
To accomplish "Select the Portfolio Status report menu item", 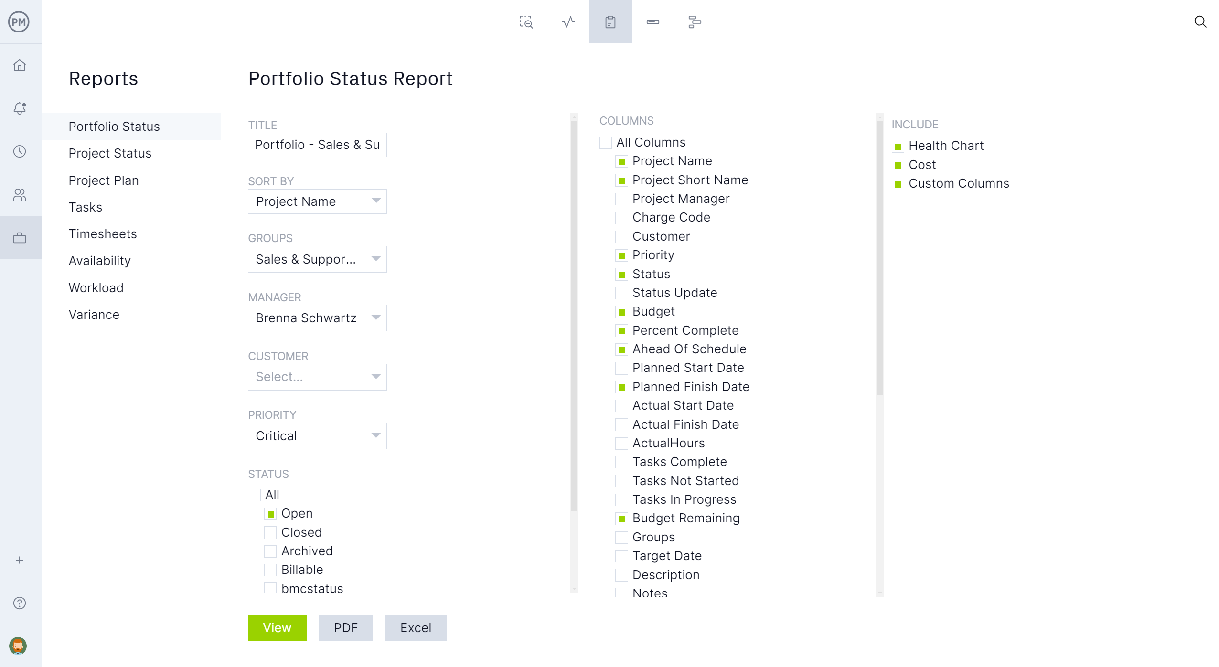I will (x=114, y=127).
